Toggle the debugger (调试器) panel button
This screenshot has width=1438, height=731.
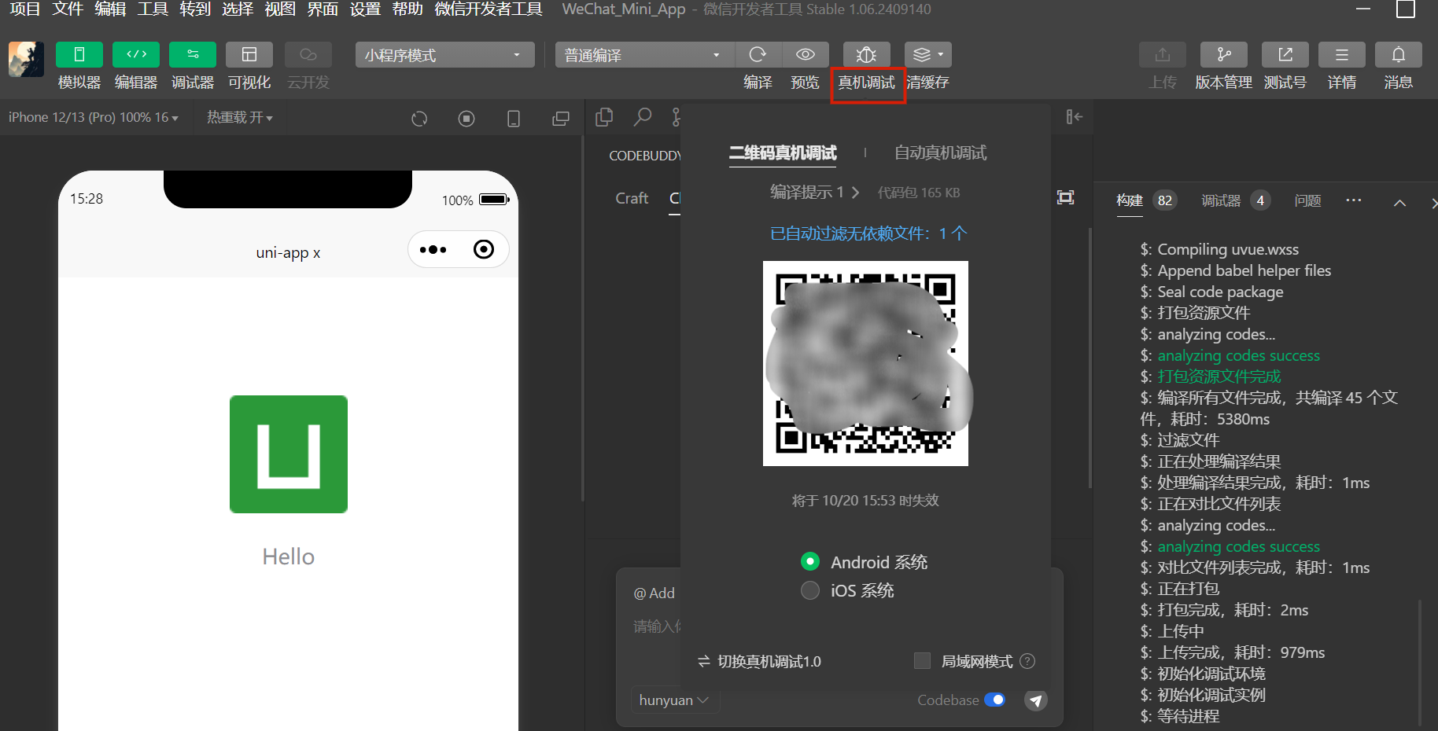pos(193,55)
